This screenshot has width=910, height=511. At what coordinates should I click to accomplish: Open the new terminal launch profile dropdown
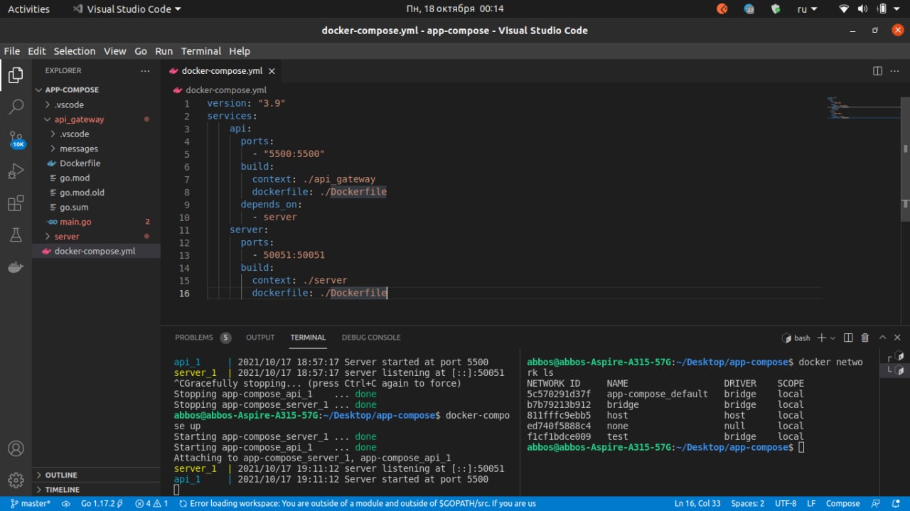coord(833,338)
